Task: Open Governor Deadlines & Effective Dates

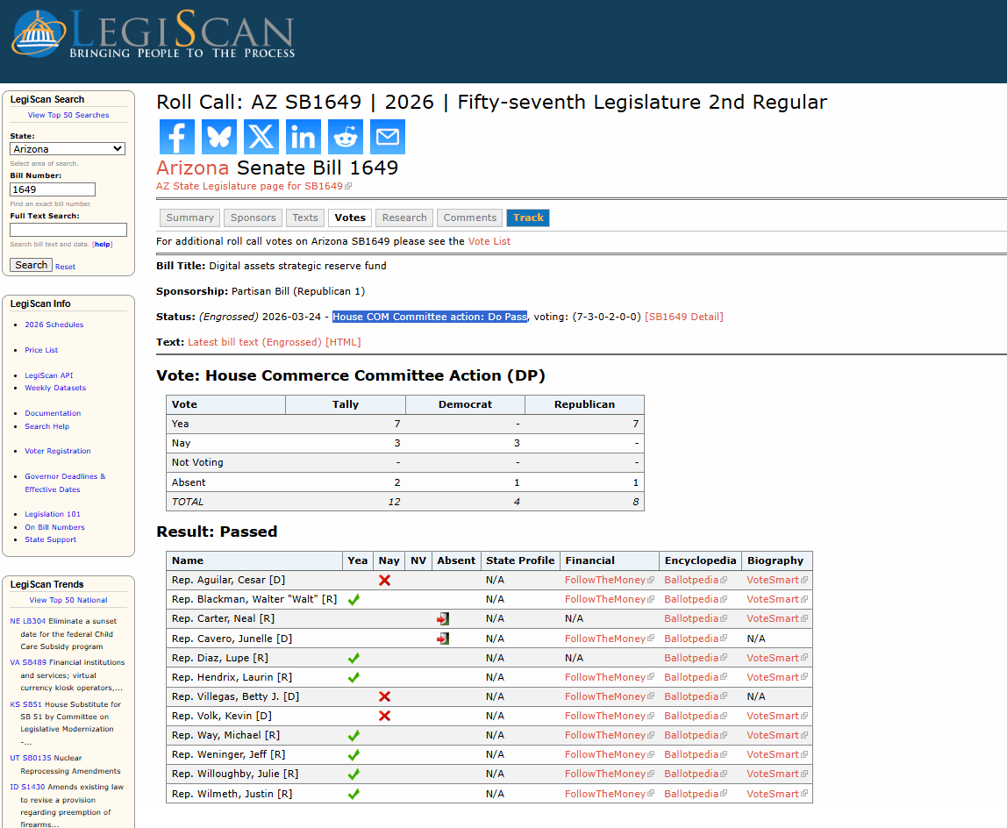Action: [65, 483]
